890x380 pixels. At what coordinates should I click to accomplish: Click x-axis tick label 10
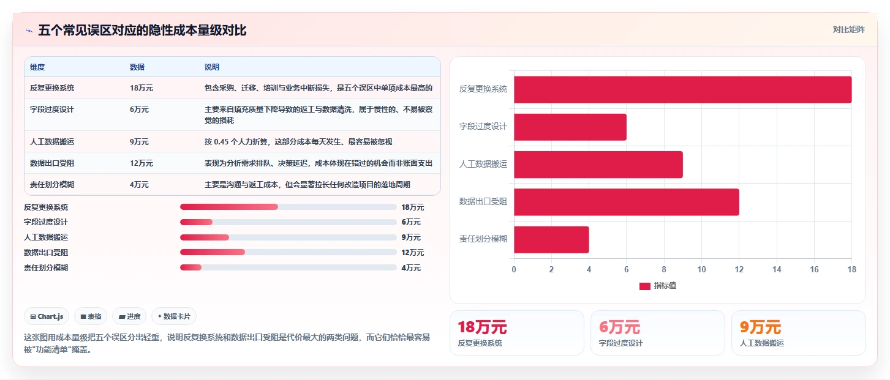point(701,269)
